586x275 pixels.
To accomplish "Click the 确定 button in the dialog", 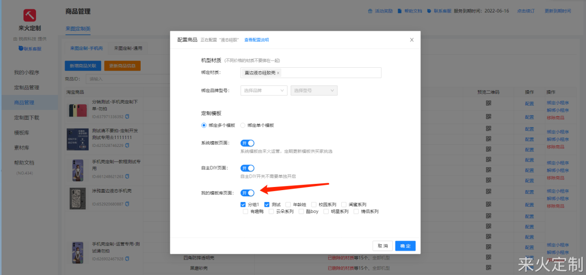I will (405, 246).
